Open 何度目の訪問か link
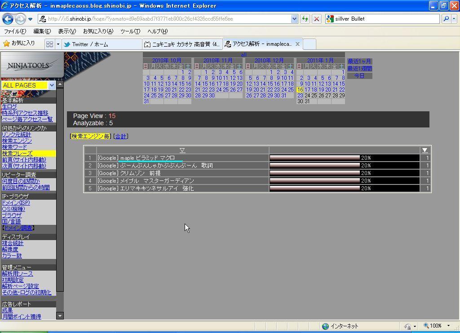The width and height of the screenshot is (460, 333). (x=21, y=181)
